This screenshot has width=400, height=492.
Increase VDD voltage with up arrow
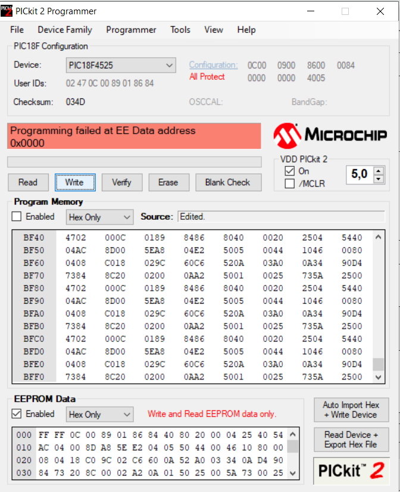click(x=379, y=171)
